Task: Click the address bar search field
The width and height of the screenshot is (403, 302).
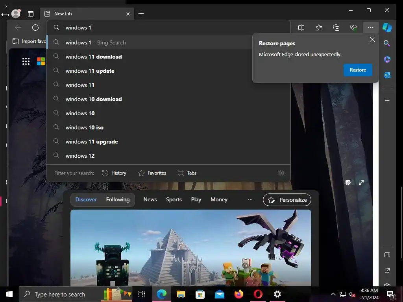Action: 168,28
